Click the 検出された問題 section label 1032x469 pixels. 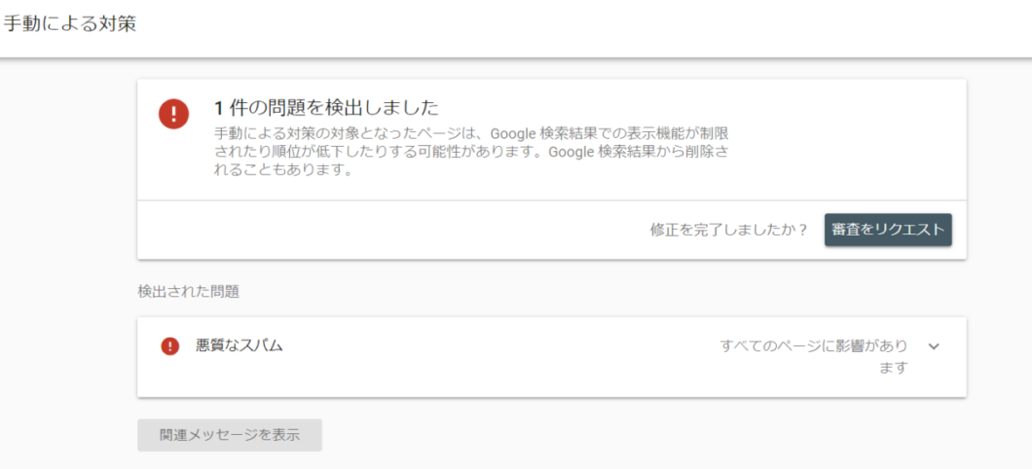point(188,291)
